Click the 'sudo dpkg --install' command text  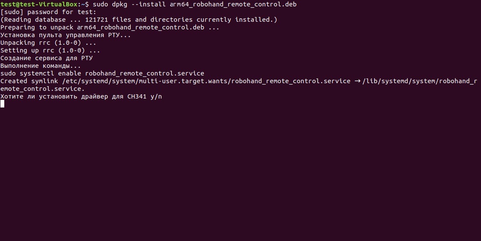[129, 4]
